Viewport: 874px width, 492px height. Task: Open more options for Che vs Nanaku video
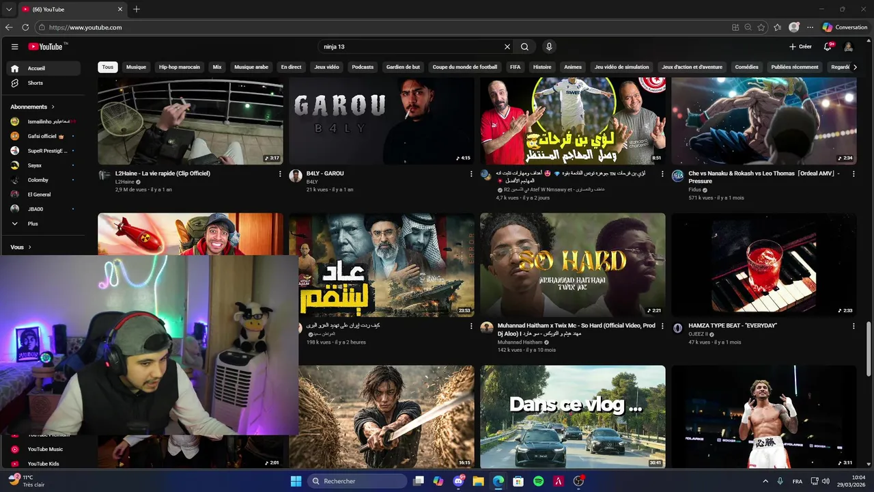tap(854, 174)
